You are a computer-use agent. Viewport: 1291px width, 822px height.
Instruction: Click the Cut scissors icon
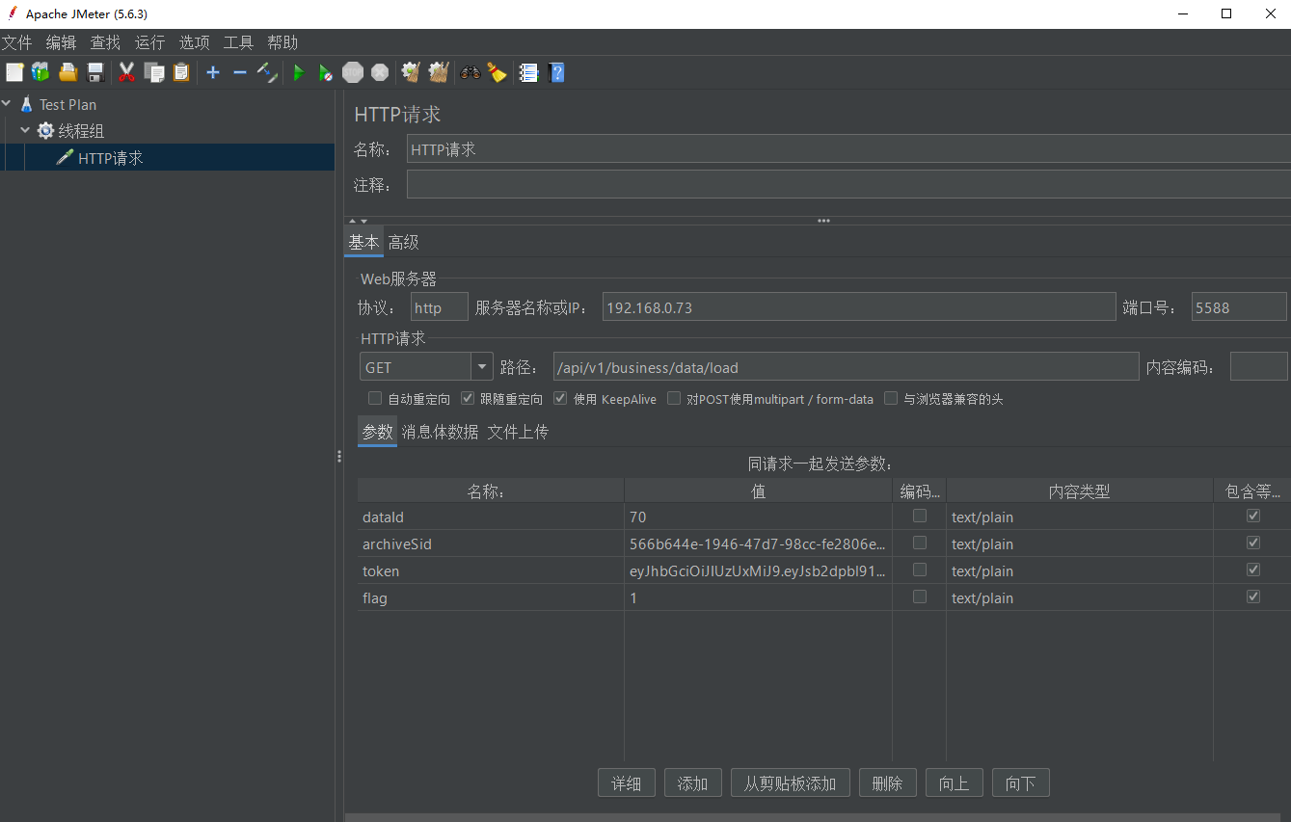[x=126, y=72]
